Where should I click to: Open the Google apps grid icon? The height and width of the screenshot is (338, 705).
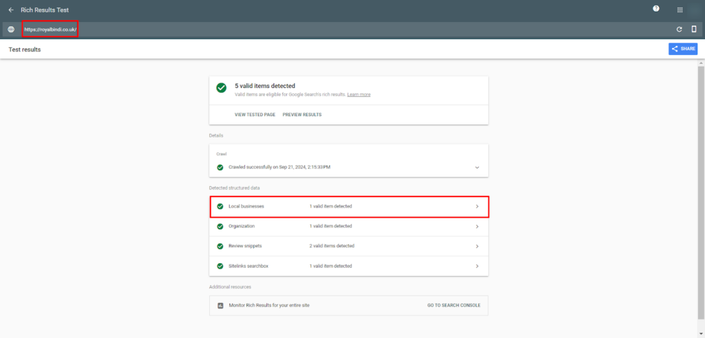680,10
